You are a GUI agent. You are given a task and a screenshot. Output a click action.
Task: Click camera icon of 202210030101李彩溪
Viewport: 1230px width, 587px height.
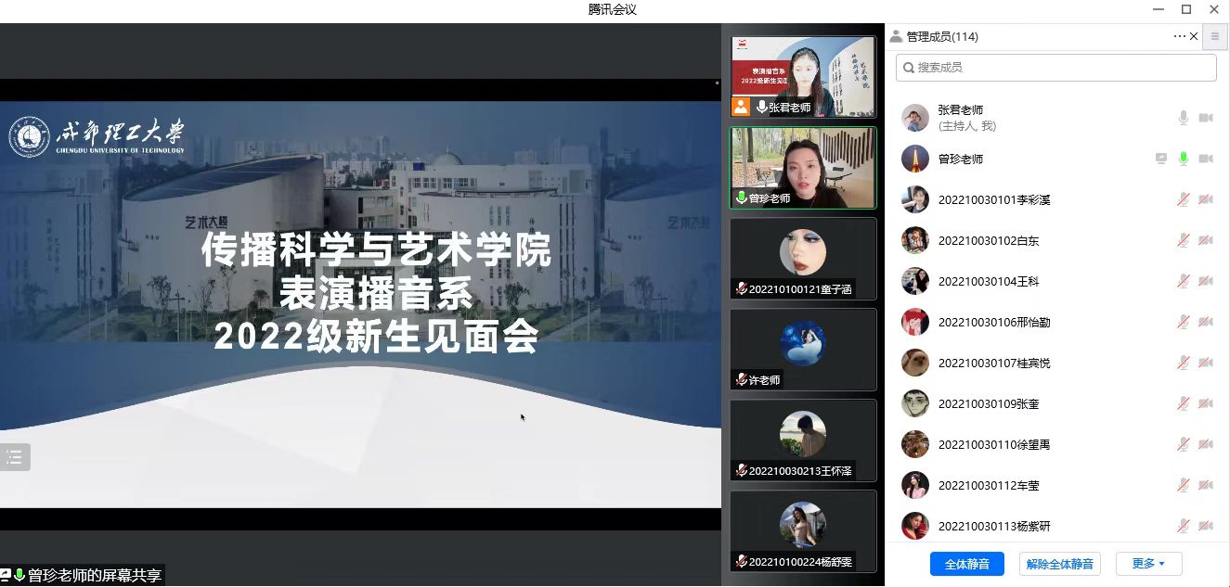pos(1206,199)
